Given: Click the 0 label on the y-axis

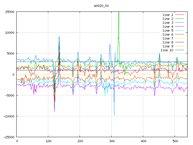Looking at the screenshot, I should pos(13,75).
